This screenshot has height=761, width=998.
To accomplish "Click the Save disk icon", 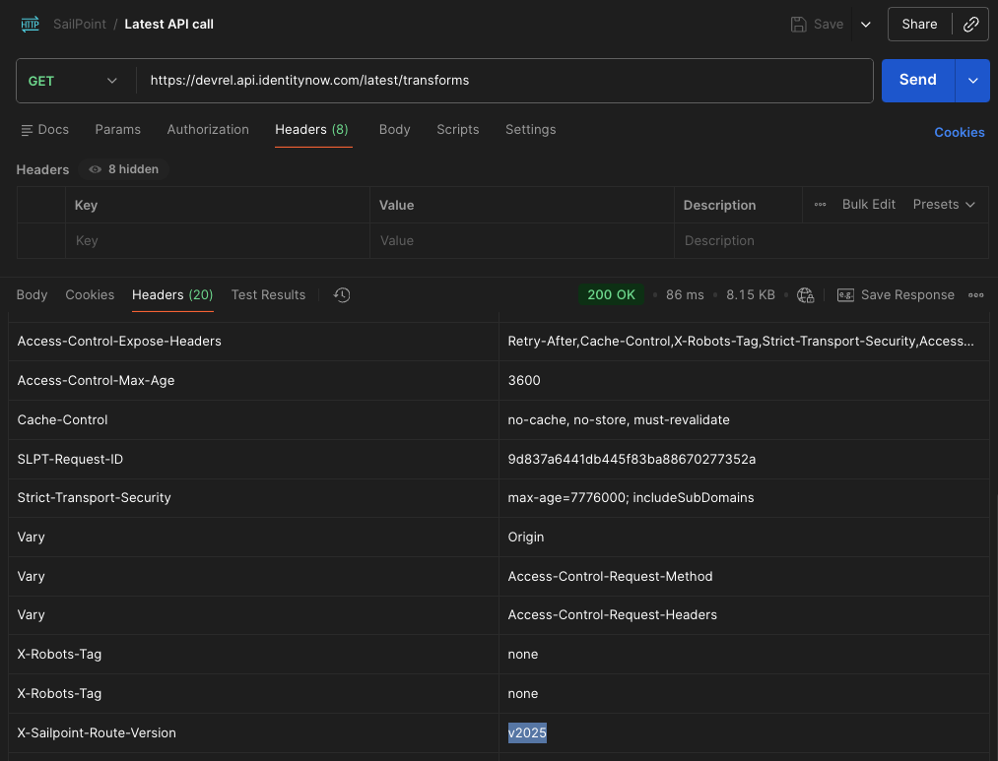I will point(799,25).
